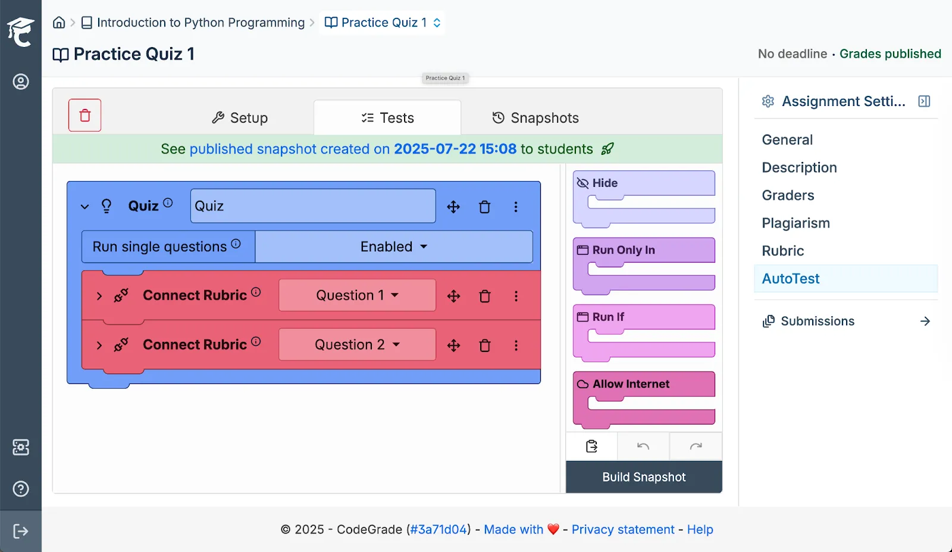Screen dimensions: 952x552
Task: Click move handle on Question 2 row
Action: point(453,345)
